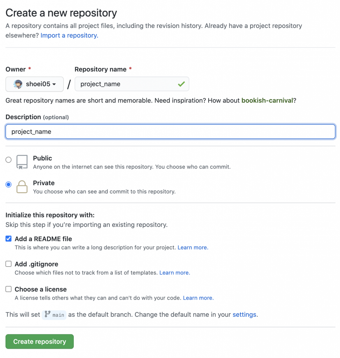Click the green checkmark in repository name field
Viewport: 340px width, 358px height.
(x=181, y=84)
